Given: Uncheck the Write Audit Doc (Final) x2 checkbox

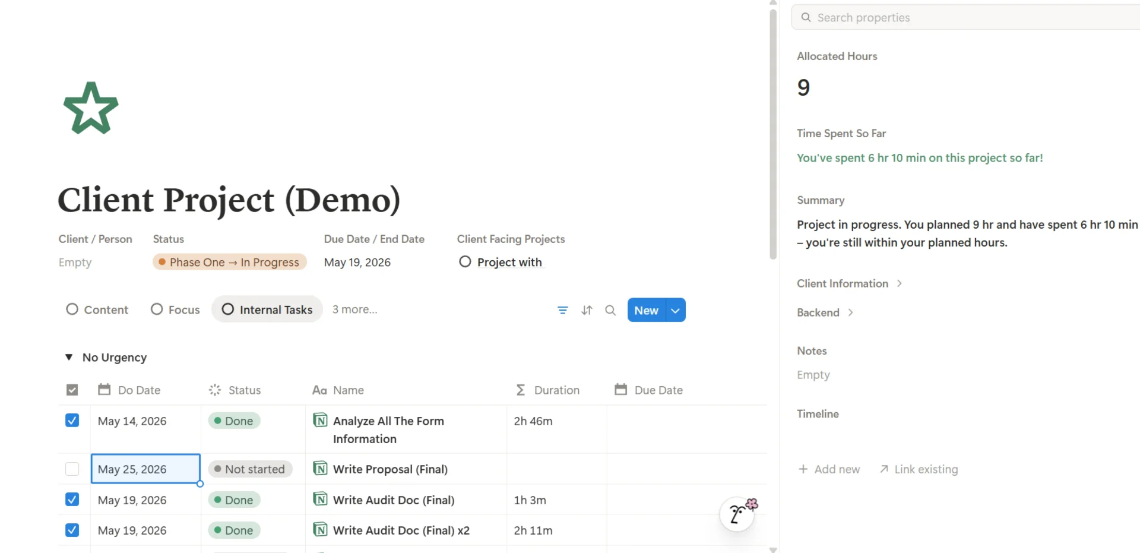Looking at the screenshot, I should (72, 530).
